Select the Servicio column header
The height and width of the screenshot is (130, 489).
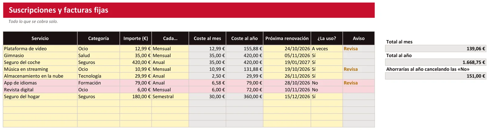[x=40, y=38]
